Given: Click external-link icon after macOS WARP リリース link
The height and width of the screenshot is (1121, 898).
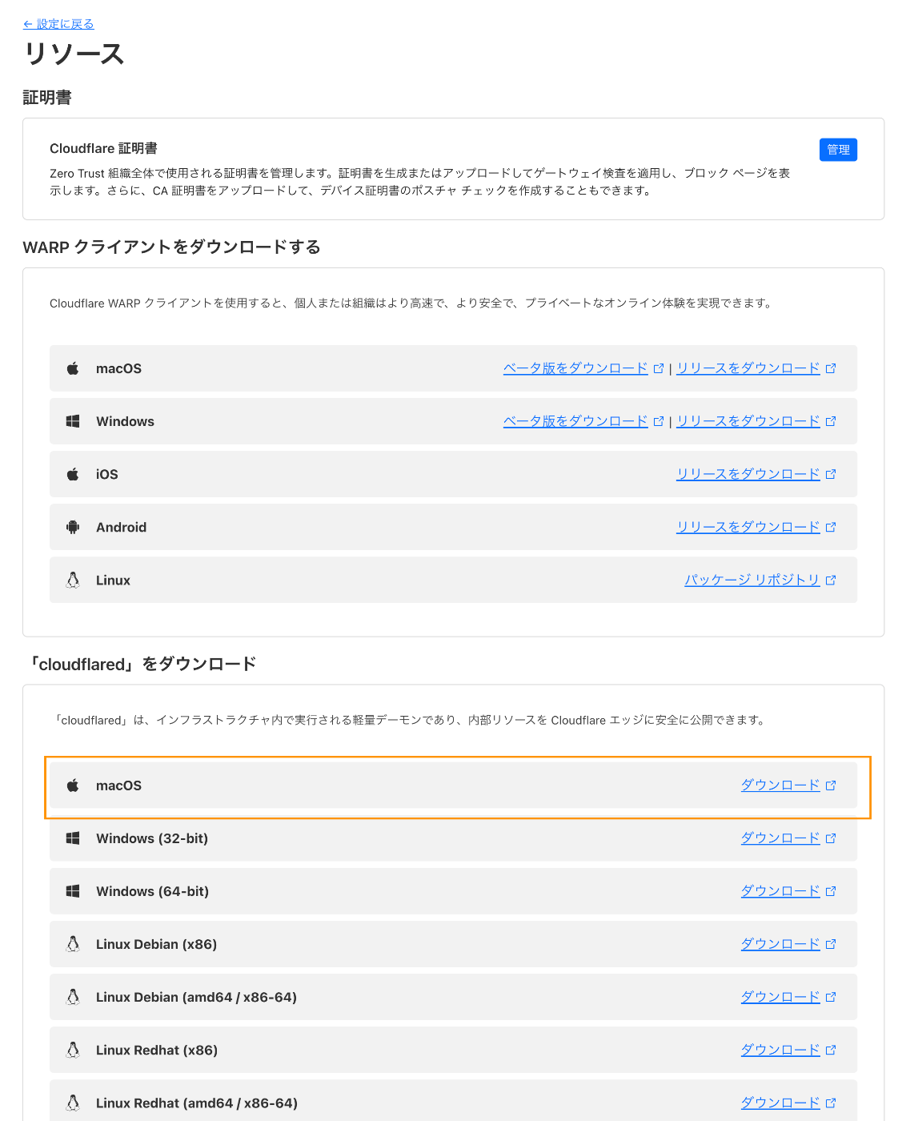Looking at the screenshot, I should pyautogui.click(x=831, y=368).
